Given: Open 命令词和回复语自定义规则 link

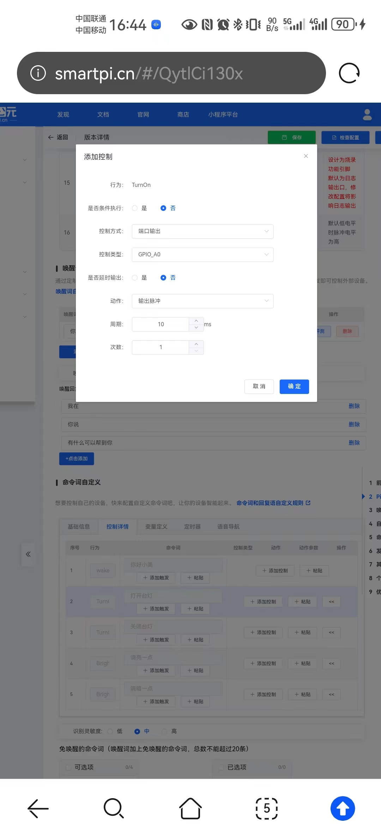Looking at the screenshot, I should 273,503.
